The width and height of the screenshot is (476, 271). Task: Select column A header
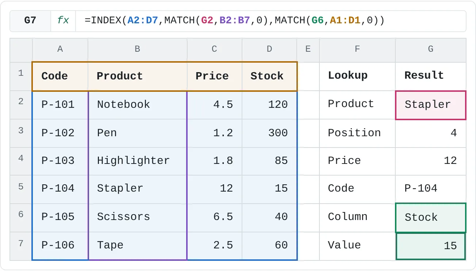[x=60, y=49]
